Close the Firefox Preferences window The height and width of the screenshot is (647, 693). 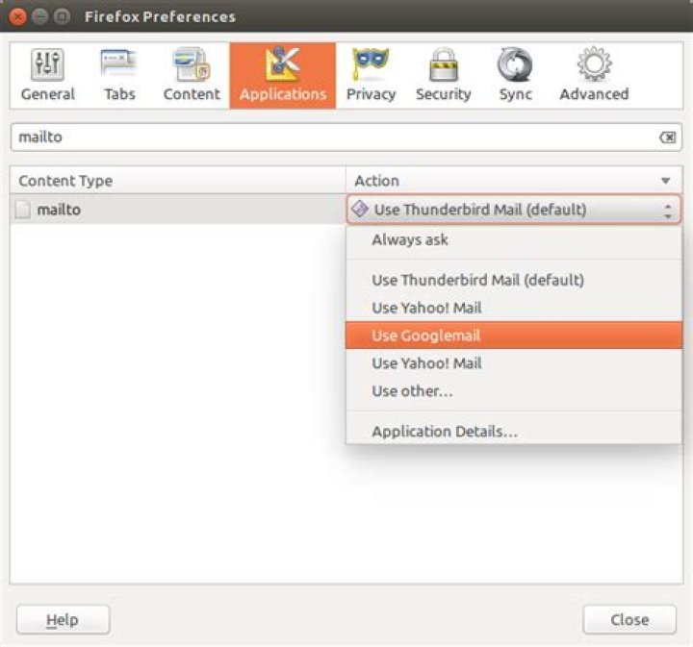point(17,16)
